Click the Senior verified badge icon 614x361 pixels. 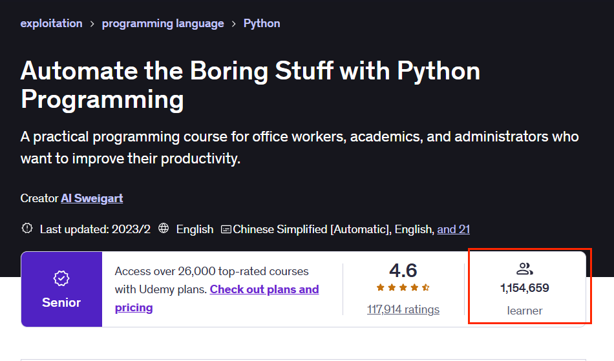click(61, 278)
